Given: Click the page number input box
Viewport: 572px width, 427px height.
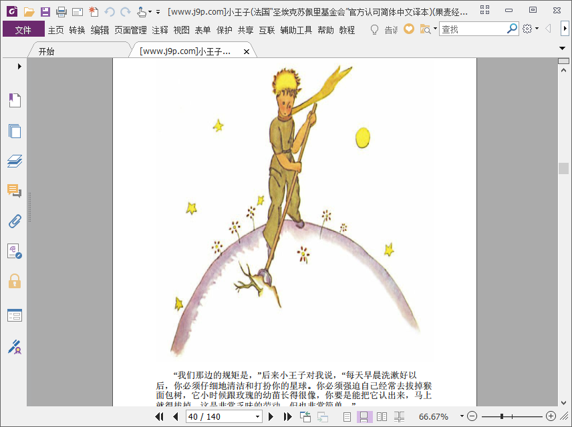Looking at the screenshot, I should coord(220,416).
